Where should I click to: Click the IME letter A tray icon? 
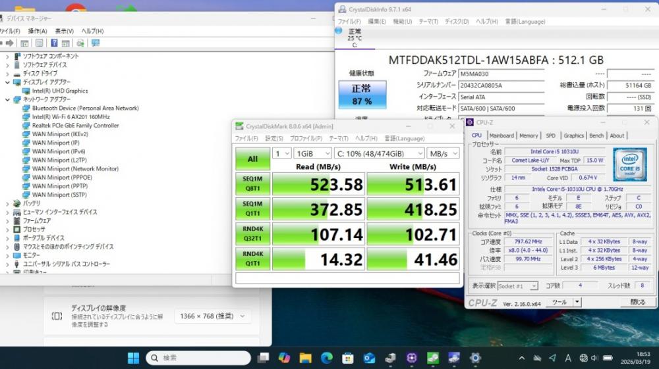point(568,358)
